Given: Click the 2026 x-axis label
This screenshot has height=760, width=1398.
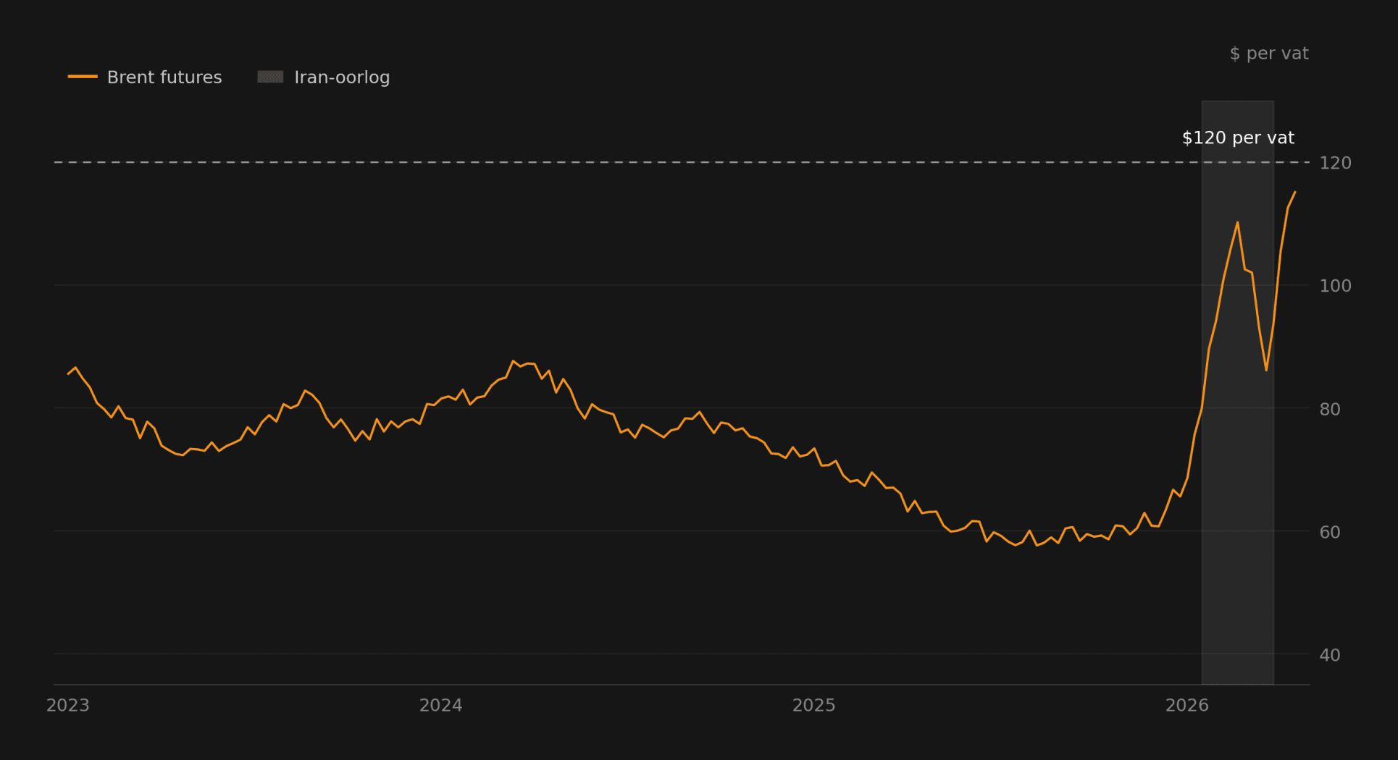Looking at the screenshot, I should coord(1186,706).
